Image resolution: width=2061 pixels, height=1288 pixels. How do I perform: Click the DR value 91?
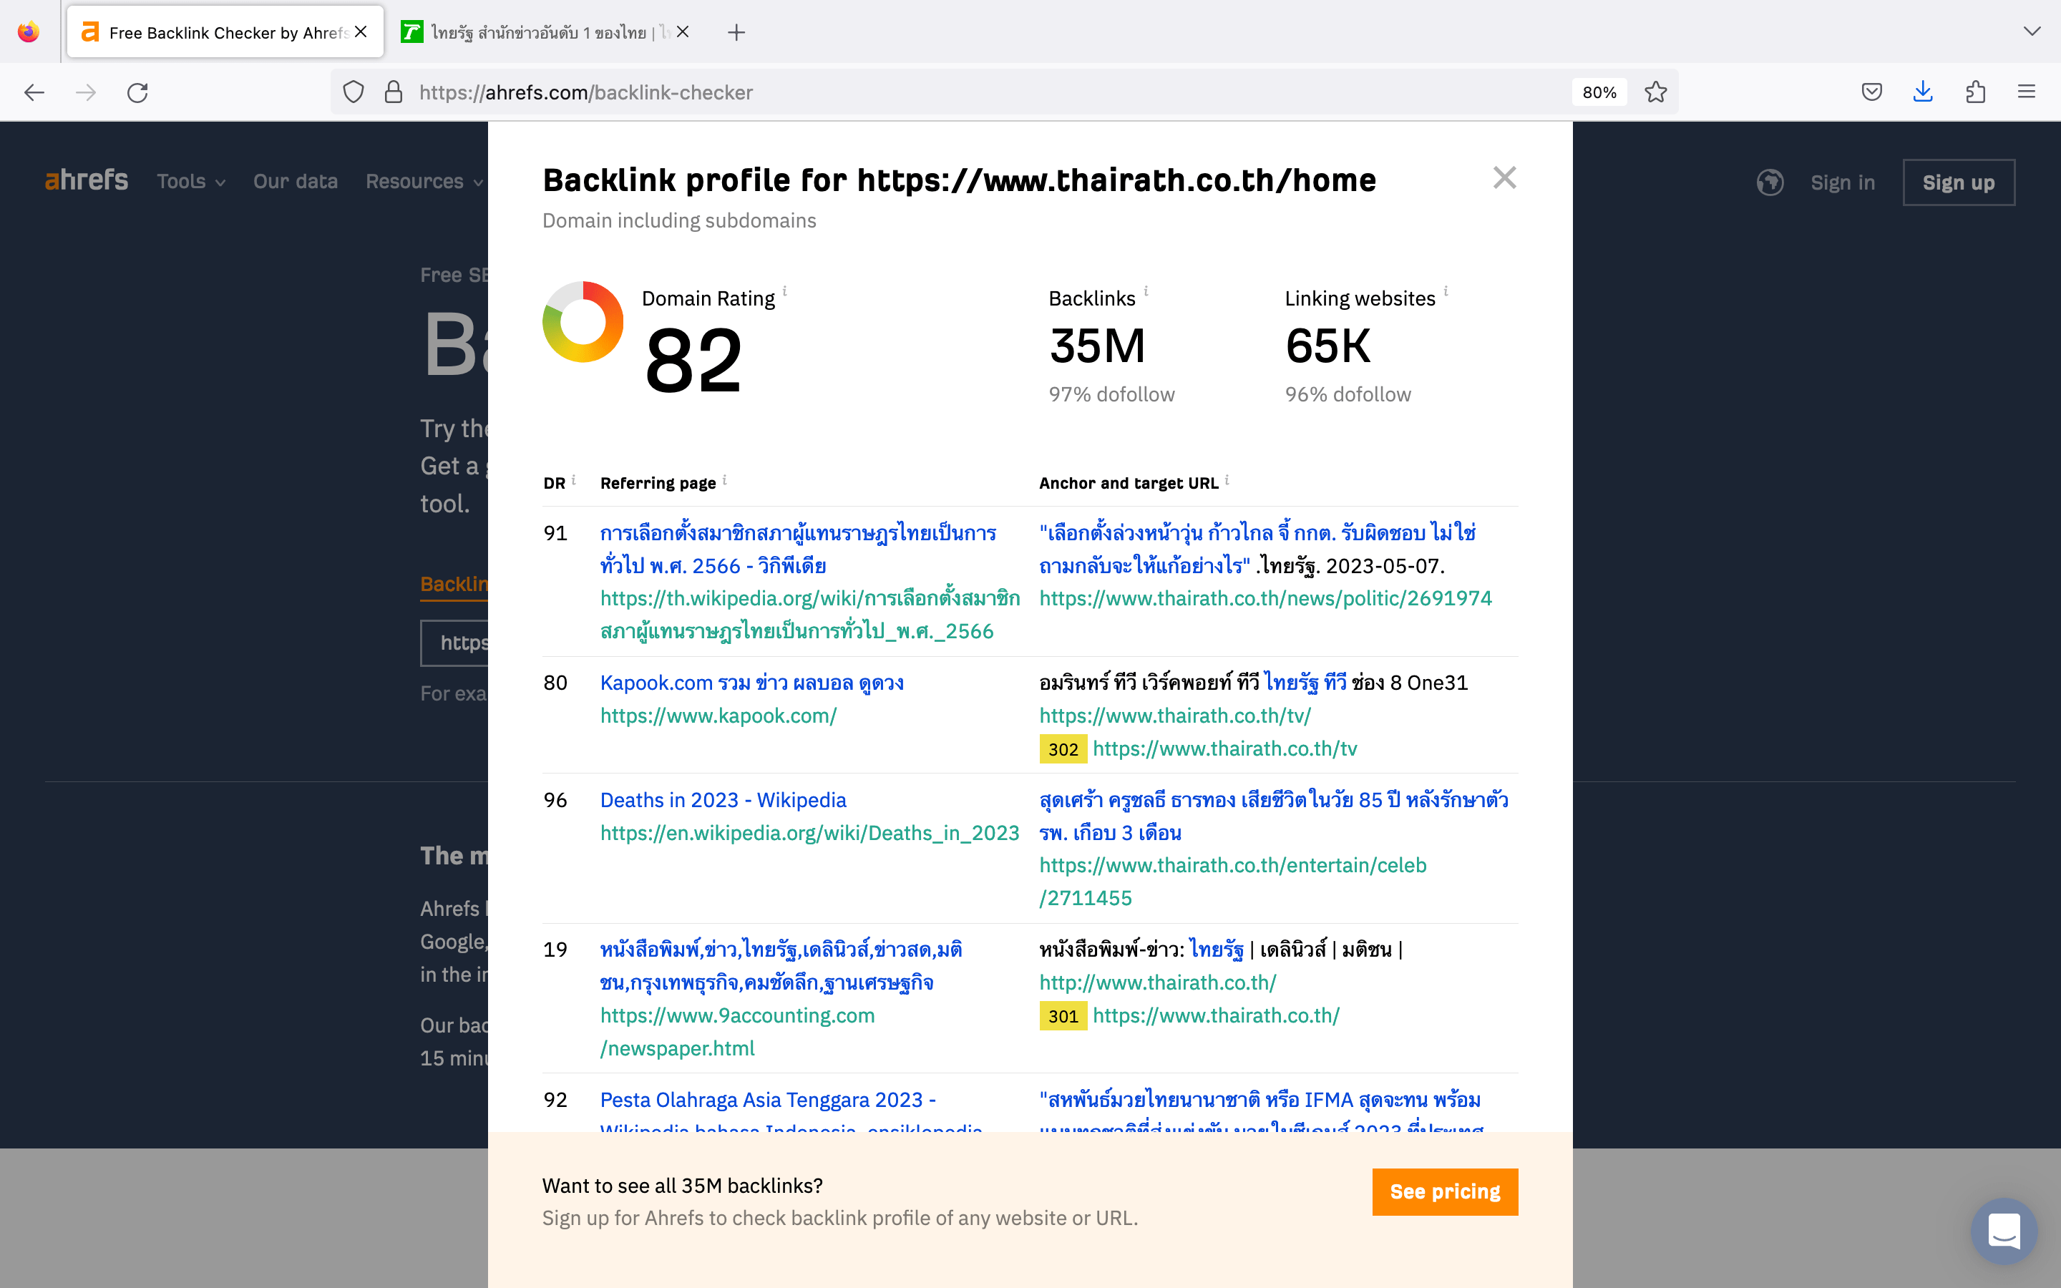pos(555,533)
